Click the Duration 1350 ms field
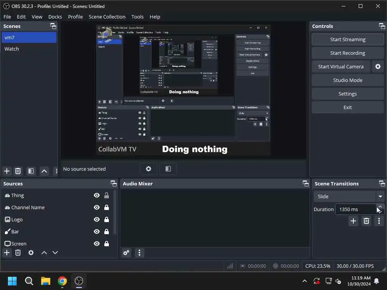Screen dimensions: 387x290 pos(355,209)
